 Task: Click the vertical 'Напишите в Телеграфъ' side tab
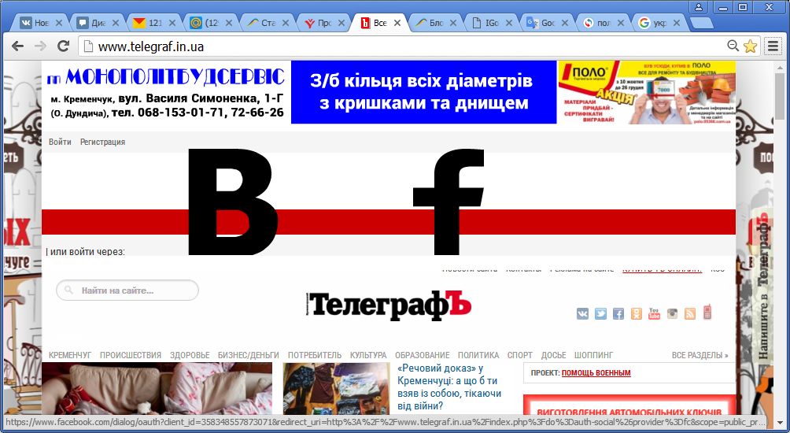[763, 285]
